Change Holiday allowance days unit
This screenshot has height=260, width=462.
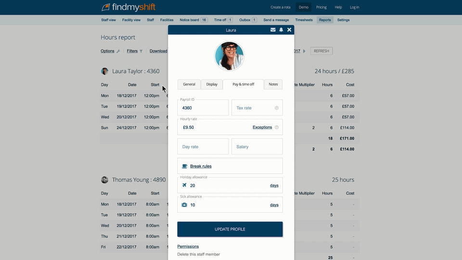click(274, 185)
